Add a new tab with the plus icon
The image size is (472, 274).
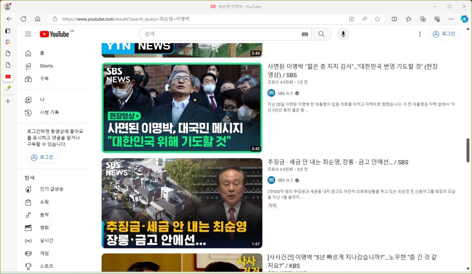point(8,101)
